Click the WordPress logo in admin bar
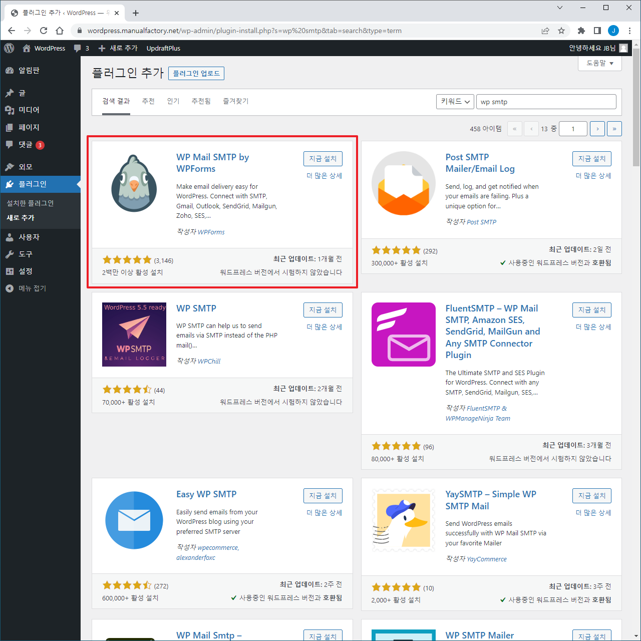Image resolution: width=641 pixels, height=641 pixels. [x=9, y=48]
